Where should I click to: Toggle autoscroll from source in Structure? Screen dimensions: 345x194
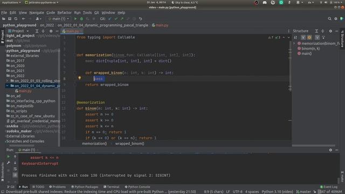pyautogui.click(x=323, y=37)
